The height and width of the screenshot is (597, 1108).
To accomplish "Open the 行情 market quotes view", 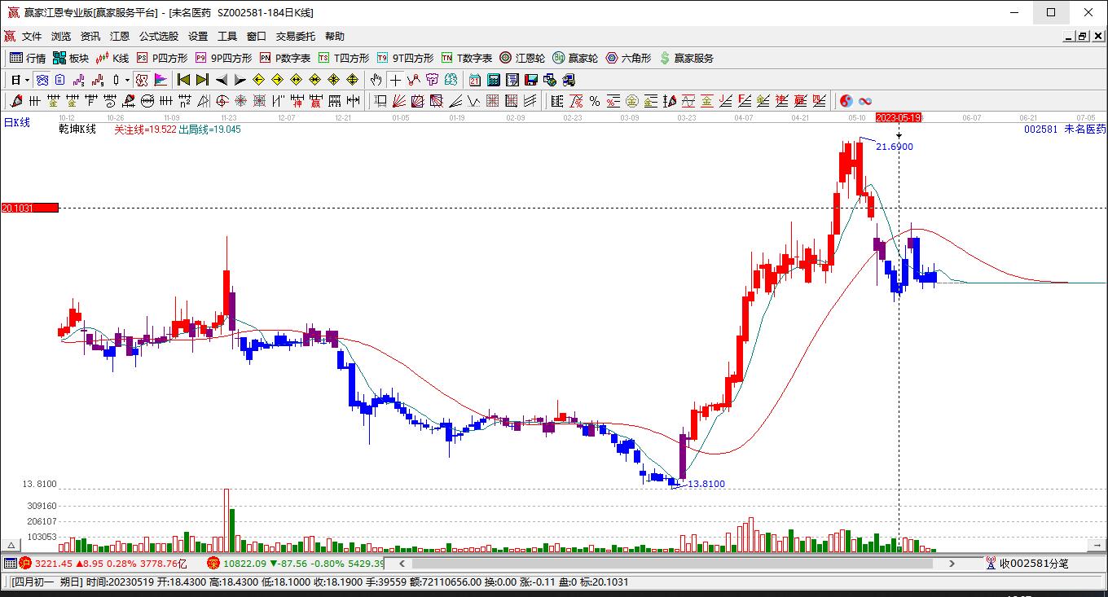I will coord(28,58).
